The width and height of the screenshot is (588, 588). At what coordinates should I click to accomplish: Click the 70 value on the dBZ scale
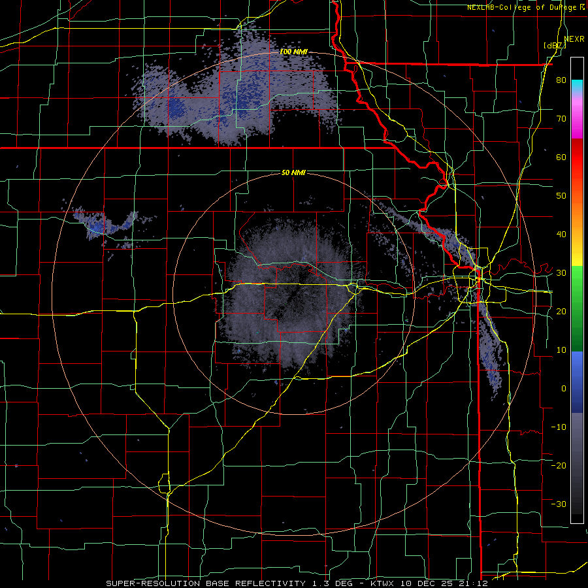coord(561,118)
